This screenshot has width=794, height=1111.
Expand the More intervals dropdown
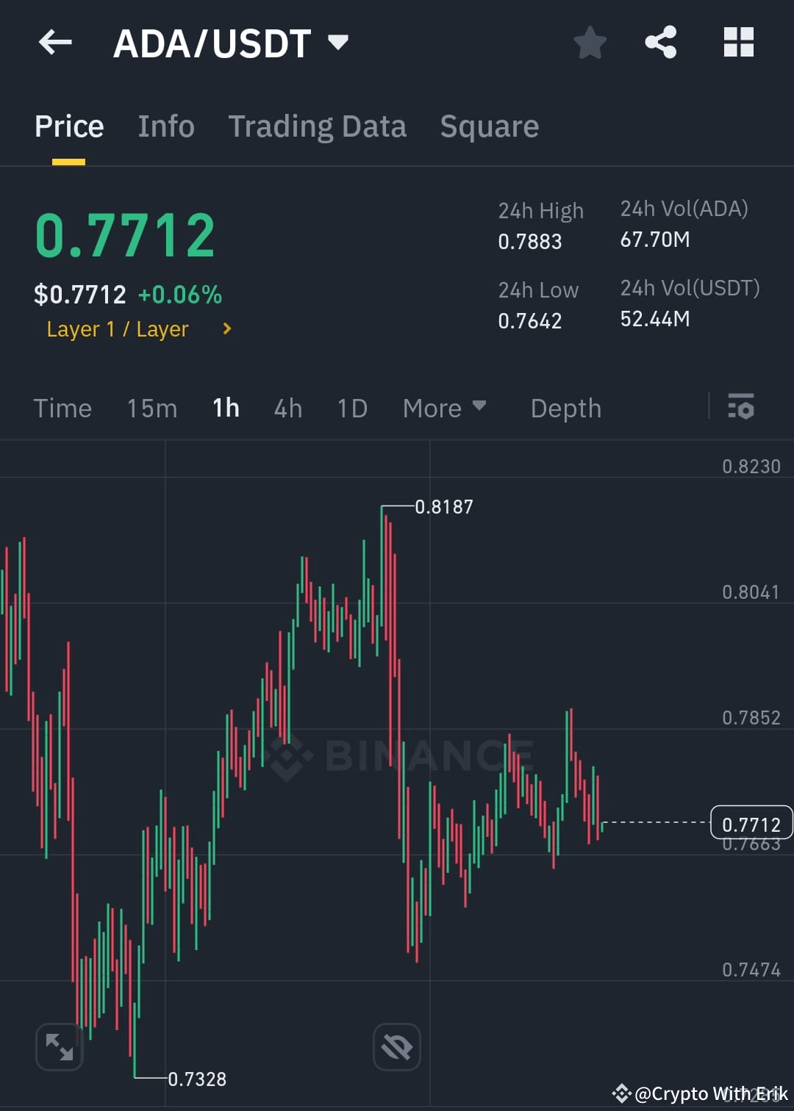[x=444, y=408]
